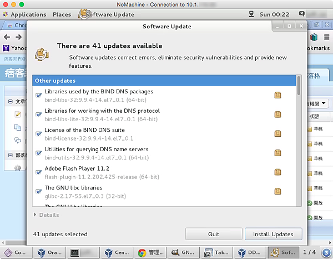Select the Other updates header row
Screen dimensions: 333x259
(164, 81)
